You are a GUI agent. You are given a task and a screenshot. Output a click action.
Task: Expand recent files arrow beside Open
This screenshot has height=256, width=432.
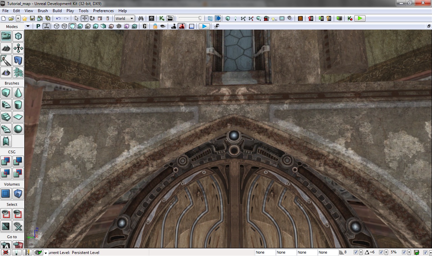(x=18, y=19)
